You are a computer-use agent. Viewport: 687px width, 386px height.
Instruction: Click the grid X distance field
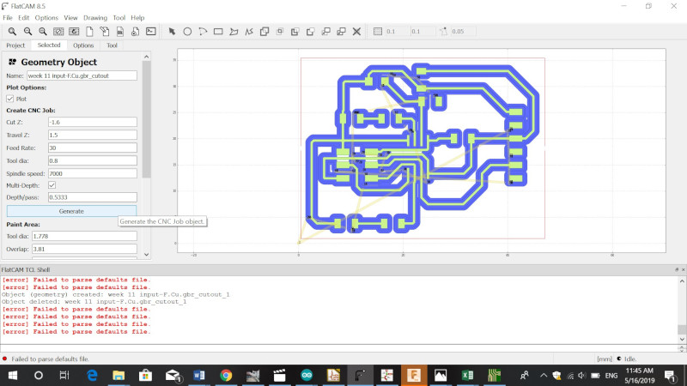pyautogui.click(x=397, y=32)
